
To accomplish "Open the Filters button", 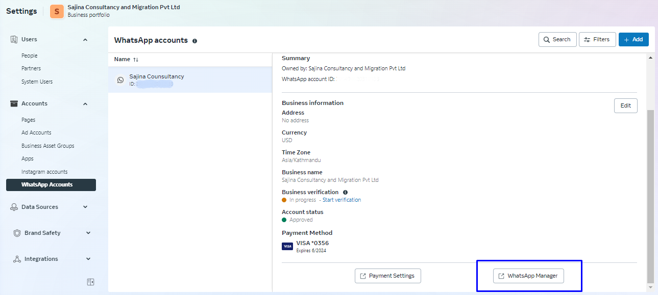I will pos(597,39).
